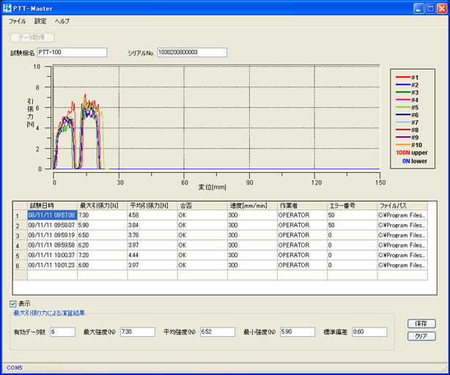Click the 有効データ数 field
450x375 pixels.
tap(62, 332)
